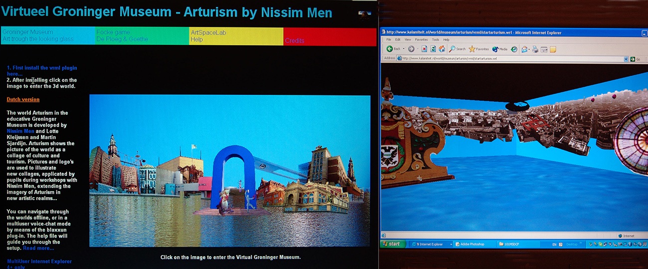Select the blue Groninger Museum tab
Image resolution: width=648 pixels, height=269 pixels.
coord(48,36)
